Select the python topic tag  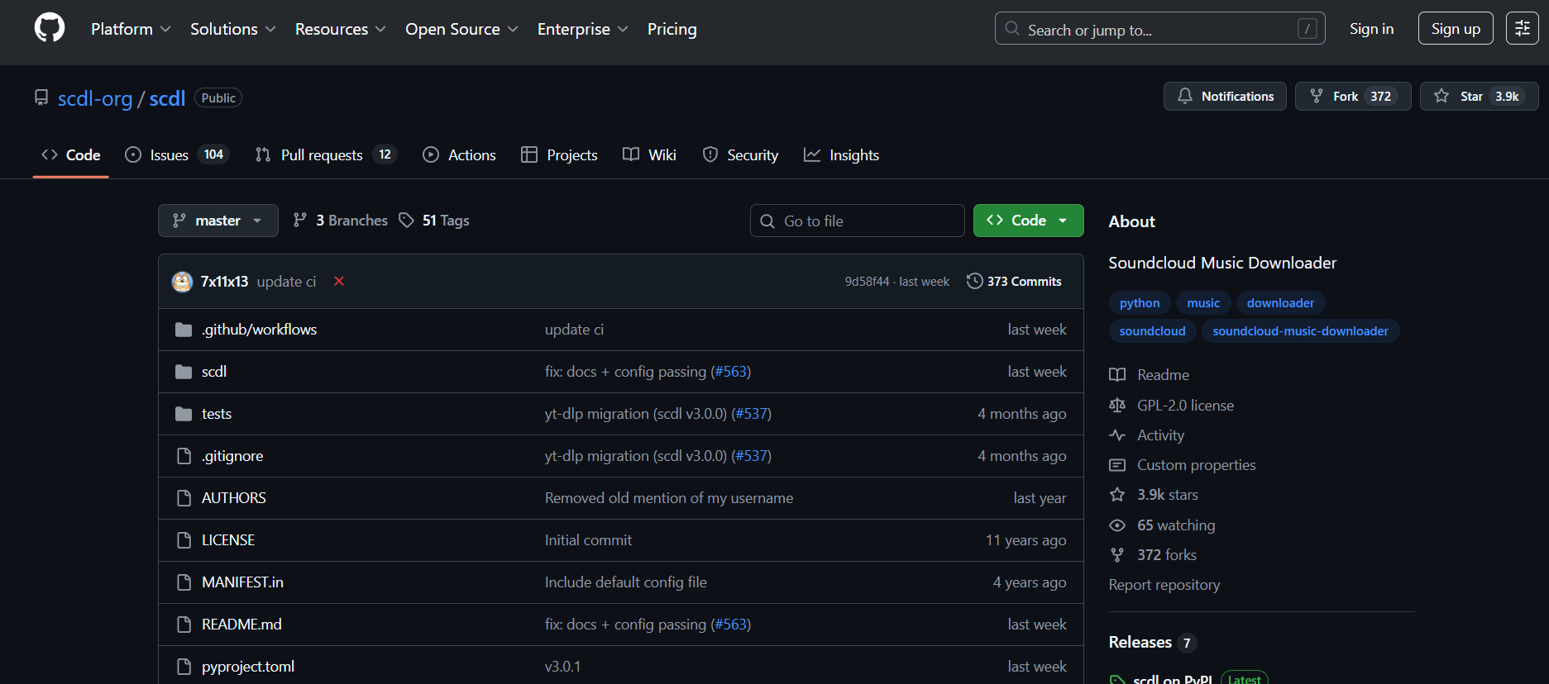(1139, 303)
